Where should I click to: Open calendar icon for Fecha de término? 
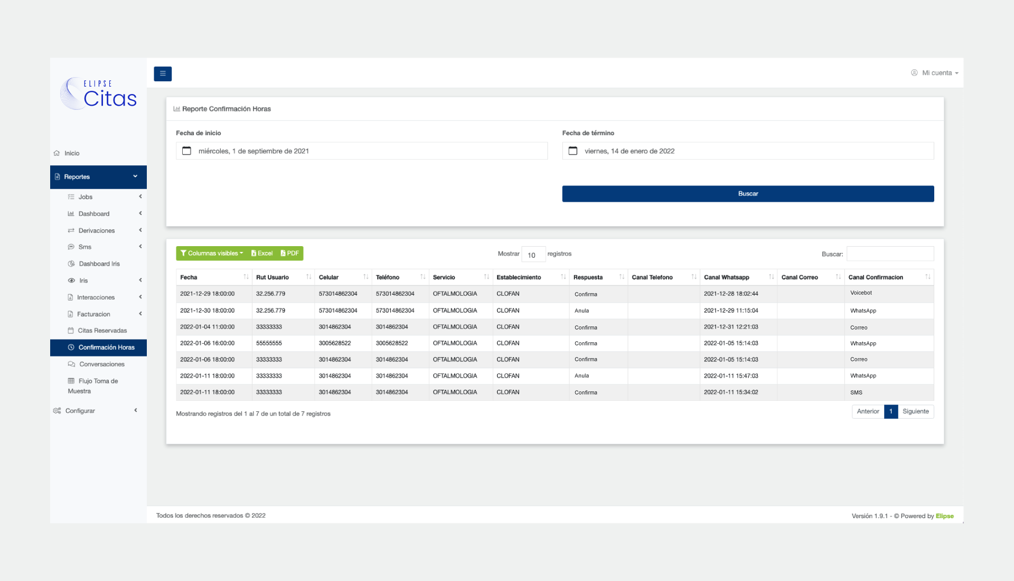point(573,151)
